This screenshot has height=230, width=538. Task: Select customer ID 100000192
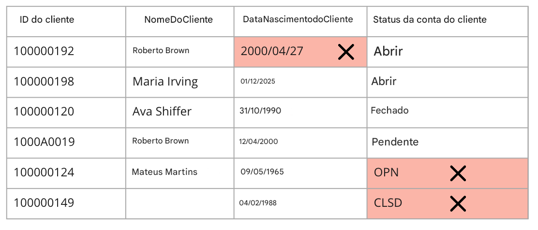click(44, 51)
